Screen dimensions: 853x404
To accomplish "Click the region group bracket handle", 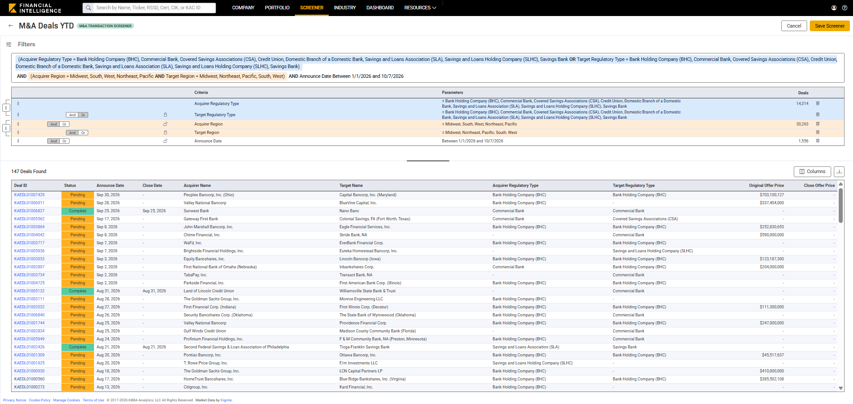I will click(x=6, y=128).
